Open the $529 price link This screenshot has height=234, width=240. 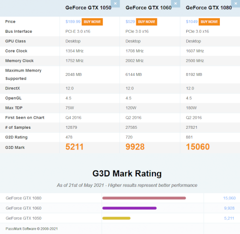[x=130, y=22]
